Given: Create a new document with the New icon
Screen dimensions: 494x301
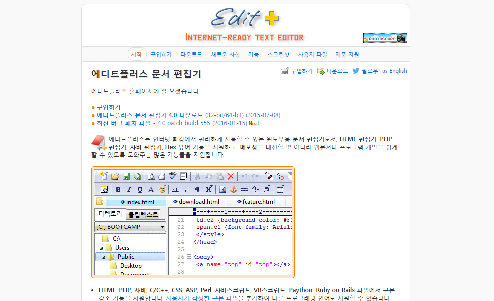Looking at the screenshot, I should [104, 176].
